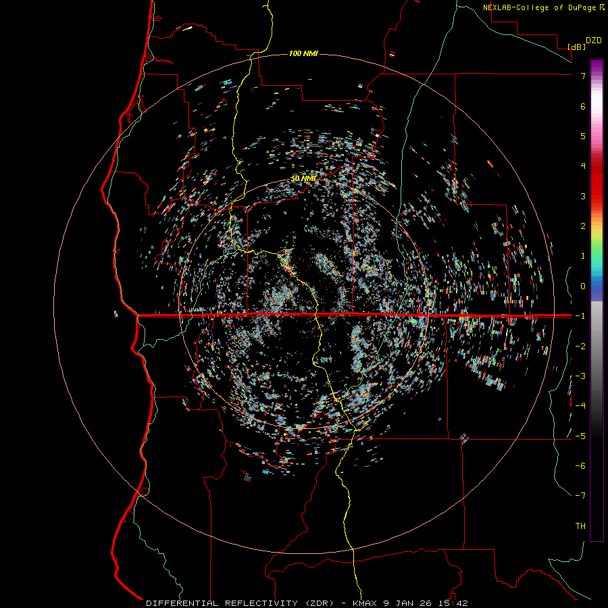Click the TH label on the colorbar

pyautogui.click(x=580, y=526)
